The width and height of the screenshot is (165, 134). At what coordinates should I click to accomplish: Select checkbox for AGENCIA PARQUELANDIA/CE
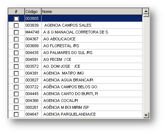[16, 115]
